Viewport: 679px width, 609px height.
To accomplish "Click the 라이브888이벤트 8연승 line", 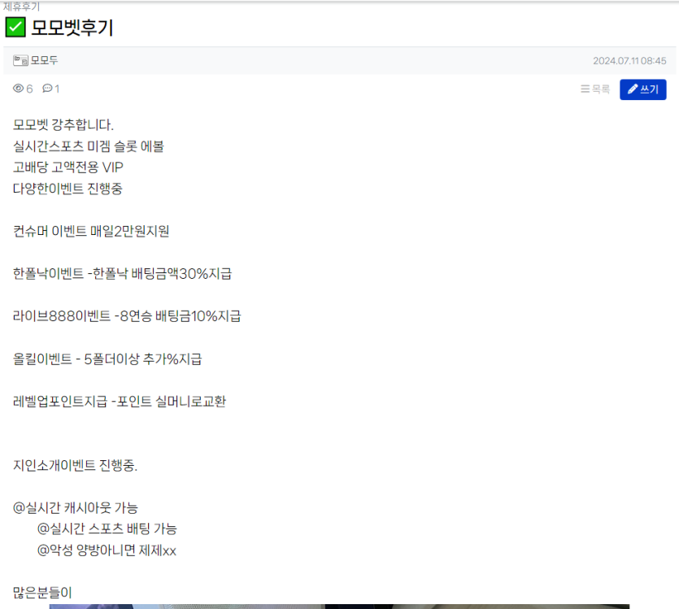I will coord(127,316).
